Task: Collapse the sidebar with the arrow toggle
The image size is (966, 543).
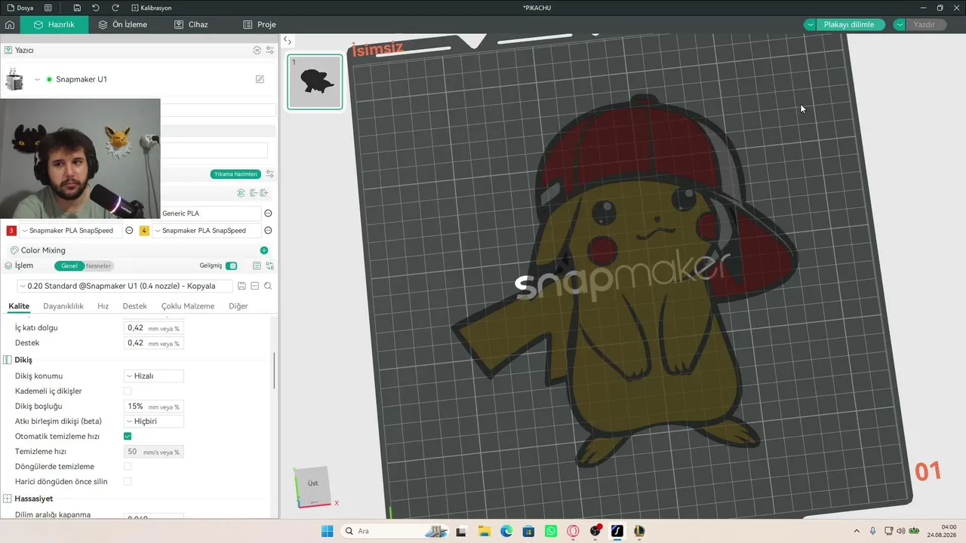Action: click(x=288, y=41)
